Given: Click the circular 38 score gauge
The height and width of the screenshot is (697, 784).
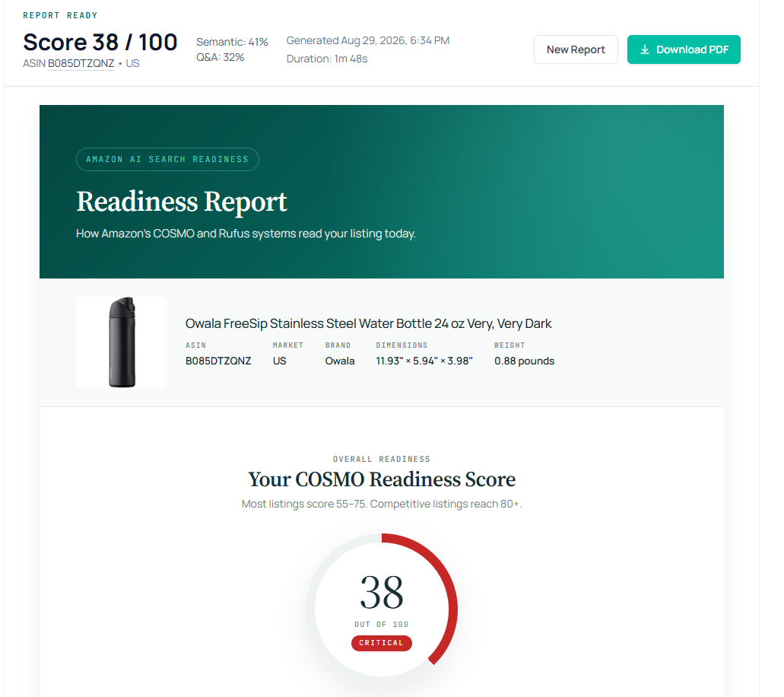Looking at the screenshot, I should 382,609.
